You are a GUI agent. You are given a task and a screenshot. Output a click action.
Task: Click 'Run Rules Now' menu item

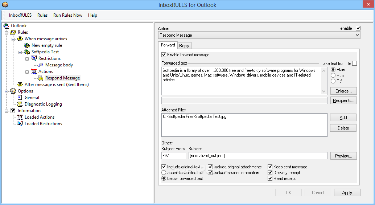(x=68, y=15)
